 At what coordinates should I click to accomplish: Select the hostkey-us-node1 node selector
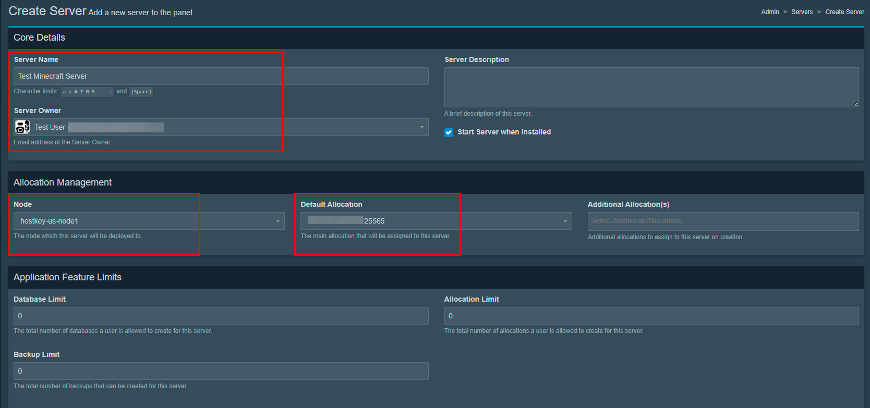coord(146,221)
